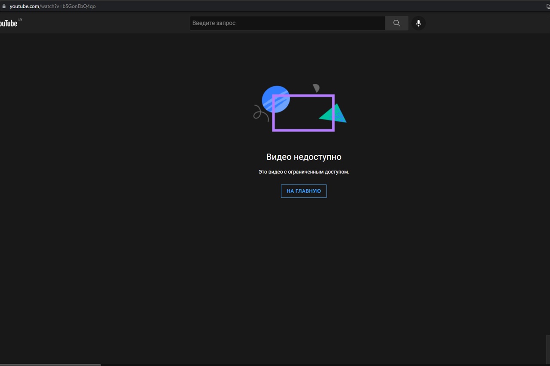Screen dimensions: 550x366
Task: Click the purple rectangle frame graphic
Action: point(303,129)
